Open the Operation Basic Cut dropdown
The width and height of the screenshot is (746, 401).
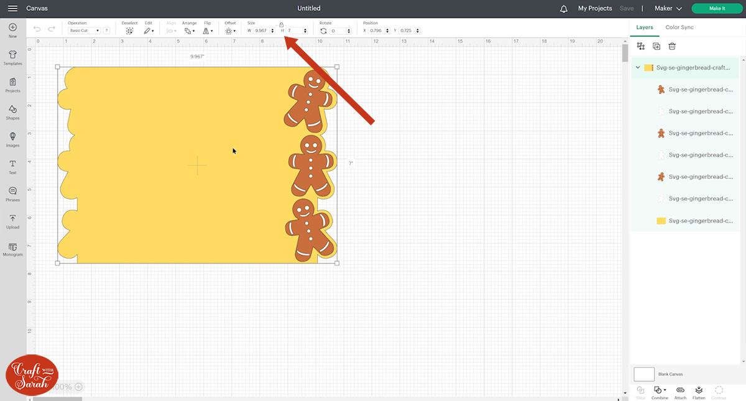point(85,30)
